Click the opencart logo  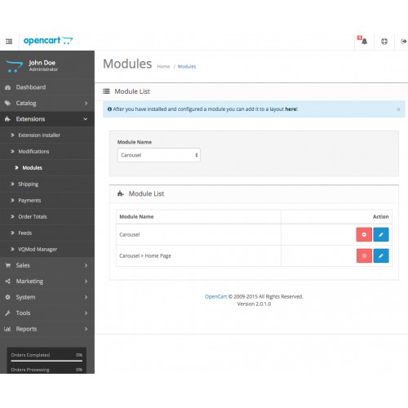(48, 41)
